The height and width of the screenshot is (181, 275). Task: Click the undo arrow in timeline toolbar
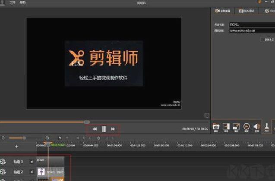60,138
